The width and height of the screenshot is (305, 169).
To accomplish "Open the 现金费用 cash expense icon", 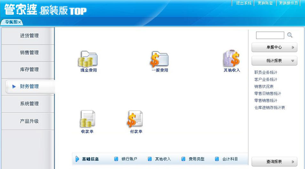I will (x=88, y=59).
